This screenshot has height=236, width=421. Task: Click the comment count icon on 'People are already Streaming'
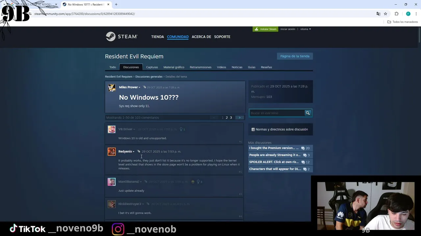point(305,155)
